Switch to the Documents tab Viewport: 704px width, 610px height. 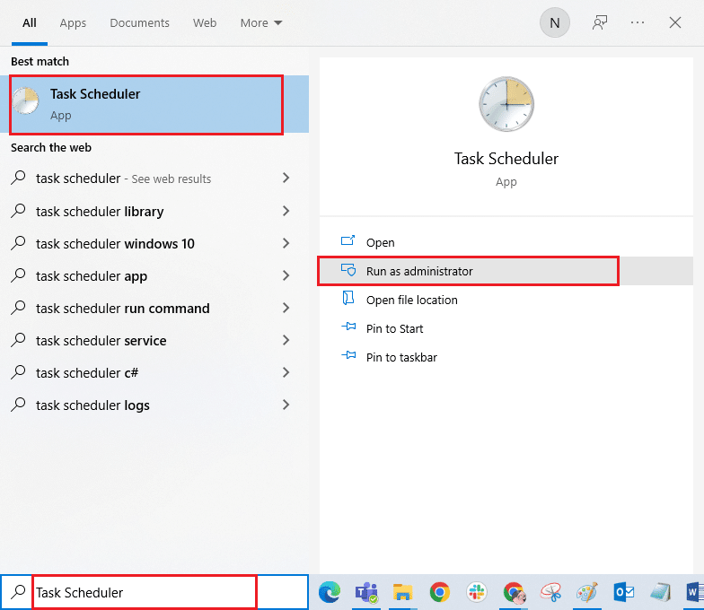point(140,23)
